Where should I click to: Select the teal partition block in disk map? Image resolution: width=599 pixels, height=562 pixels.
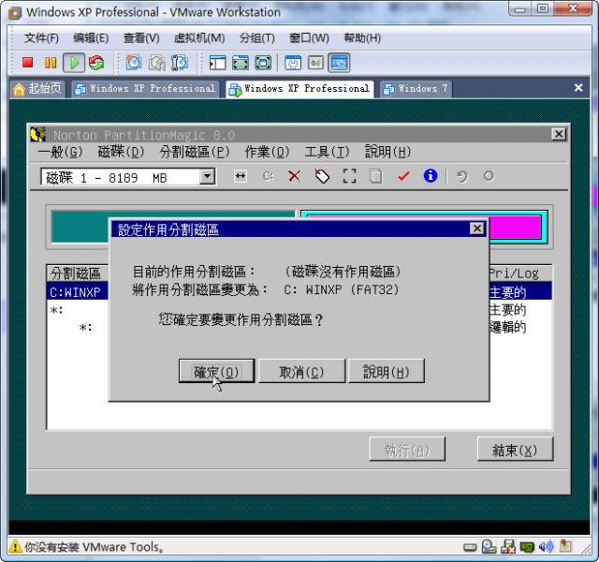tap(80, 226)
